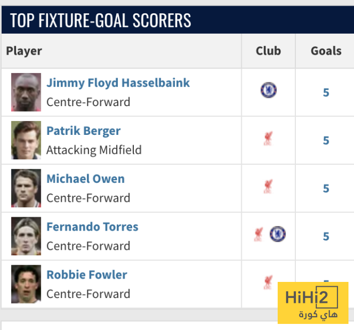Image resolution: width=354 pixels, height=330 pixels.
Task: Open Michael Owen's profile photo
Action: (x=26, y=188)
